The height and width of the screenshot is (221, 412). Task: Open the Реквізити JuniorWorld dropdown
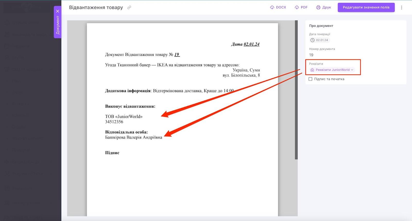(332, 70)
